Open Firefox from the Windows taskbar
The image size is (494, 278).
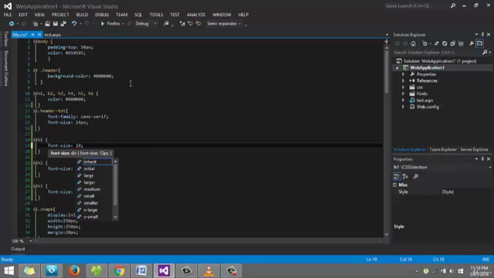pyautogui.click(x=74, y=271)
